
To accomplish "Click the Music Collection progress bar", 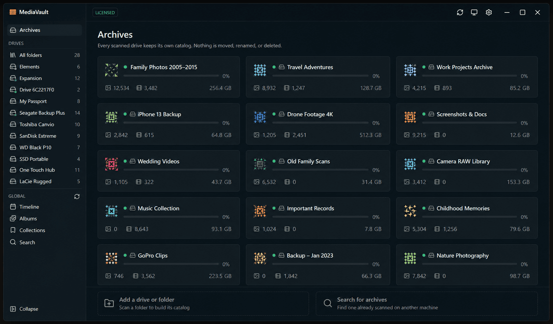I will click(x=171, y=217).
